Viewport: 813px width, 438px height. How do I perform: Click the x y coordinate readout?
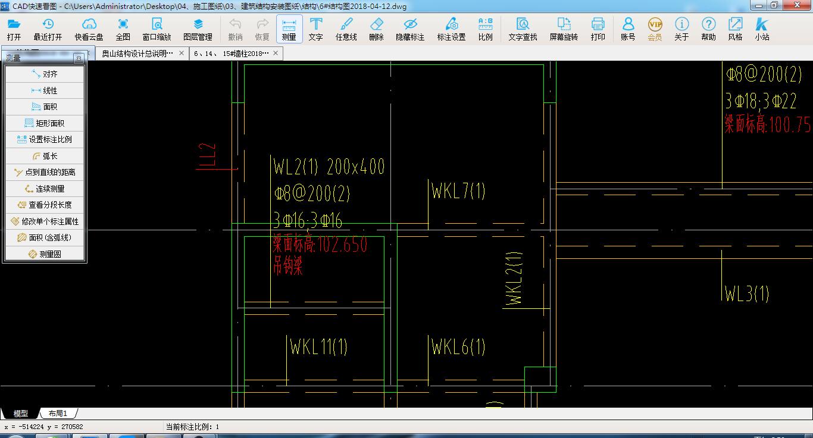point(43,427)
